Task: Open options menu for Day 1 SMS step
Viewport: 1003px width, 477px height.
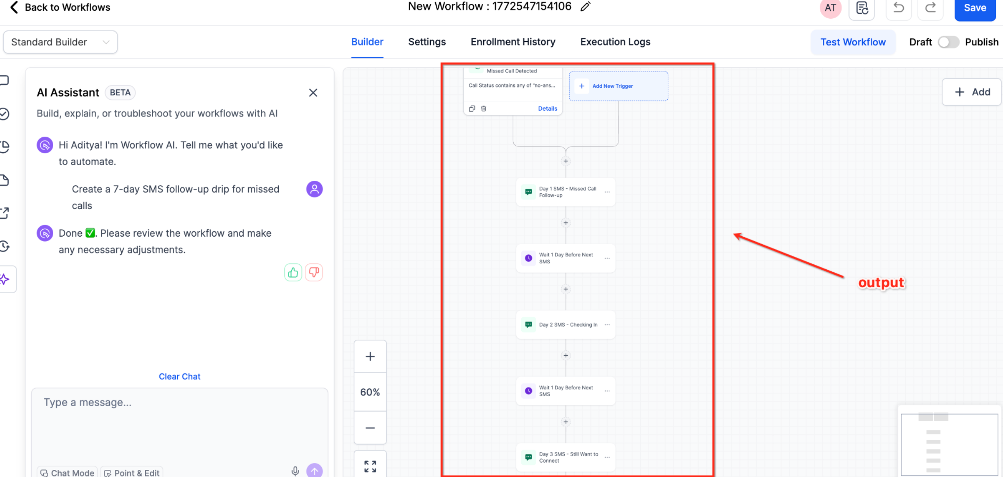Action: pyautogui.click(x=607, y=192)
